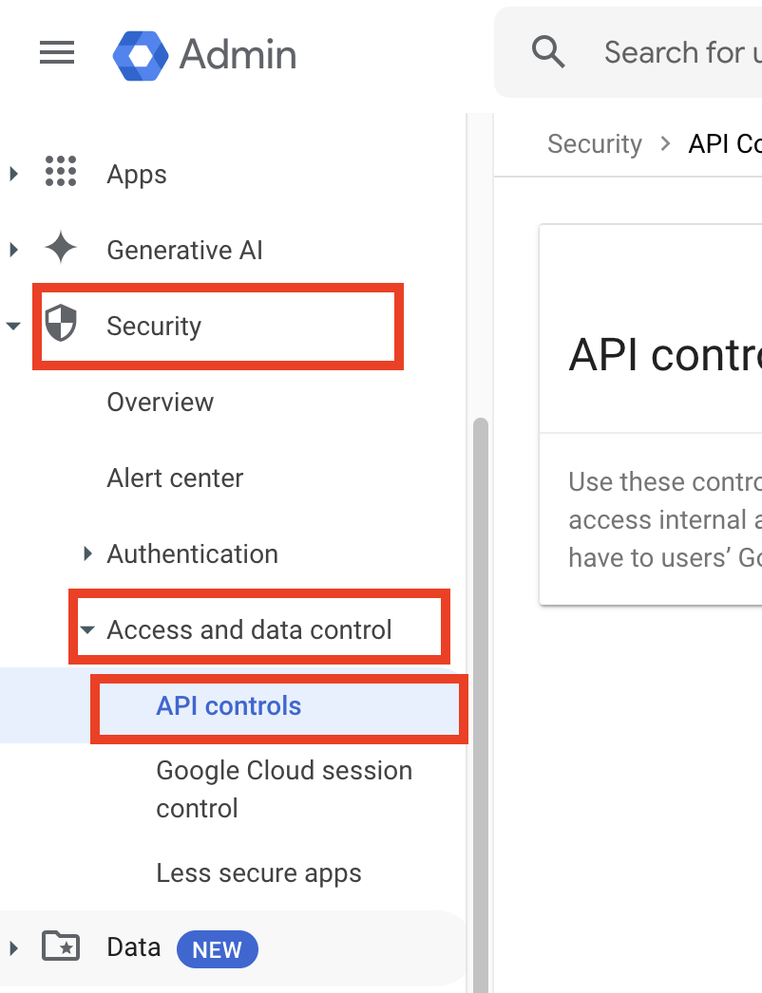Open the hamburger main menu
Viewport: 762px width, 993px height.
57,52
